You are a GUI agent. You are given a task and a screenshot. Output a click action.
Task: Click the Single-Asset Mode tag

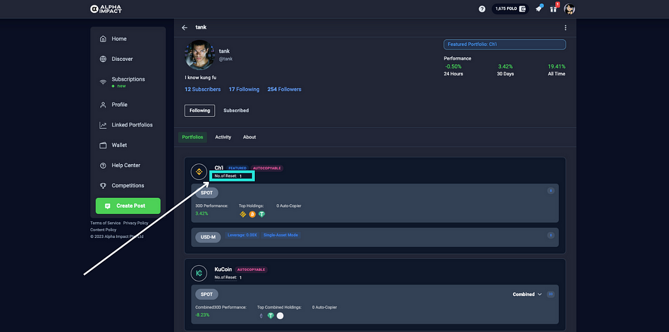[x=281, y=235]
